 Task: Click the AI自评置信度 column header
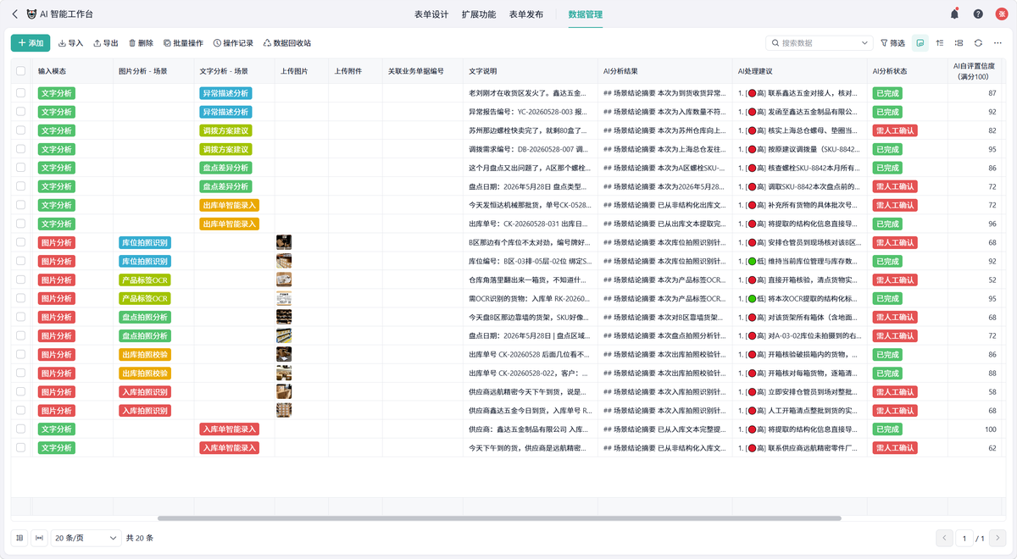pyautogui.click(x=974, y=71)
